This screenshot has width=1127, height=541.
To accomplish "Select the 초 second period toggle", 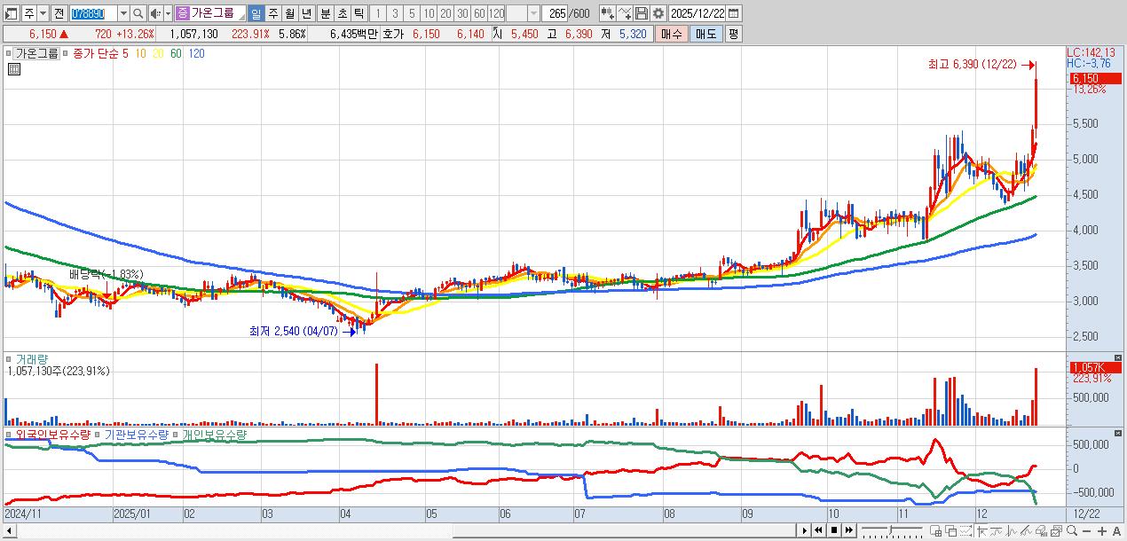I will click(342, 13).
